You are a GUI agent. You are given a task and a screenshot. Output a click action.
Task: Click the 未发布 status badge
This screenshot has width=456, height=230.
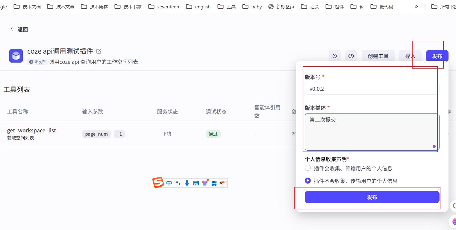coord(37,62)
